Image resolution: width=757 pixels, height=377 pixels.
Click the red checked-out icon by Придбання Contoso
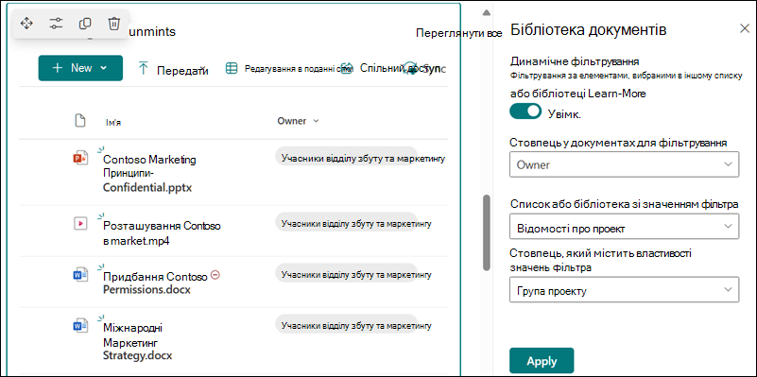click(x=215, y=275)
